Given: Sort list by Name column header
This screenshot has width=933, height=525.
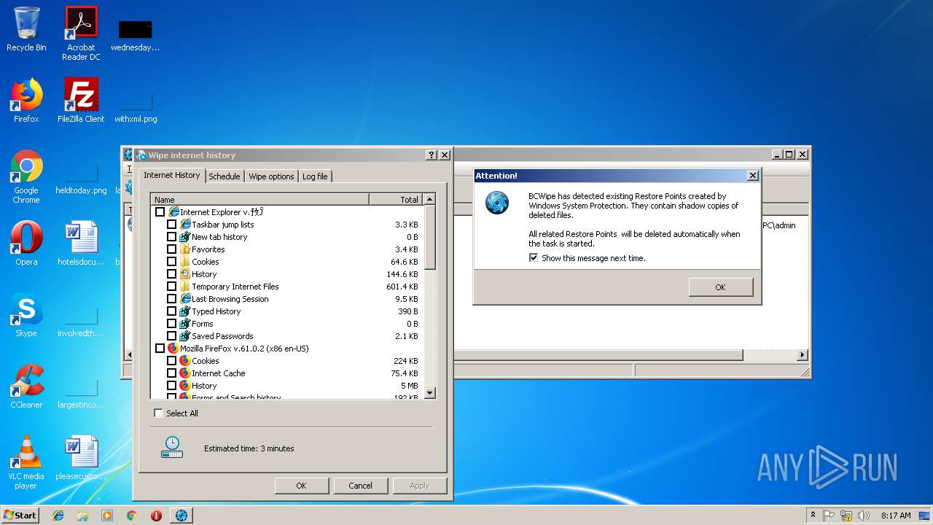Looking at the screenshot, I should point(260,199).
